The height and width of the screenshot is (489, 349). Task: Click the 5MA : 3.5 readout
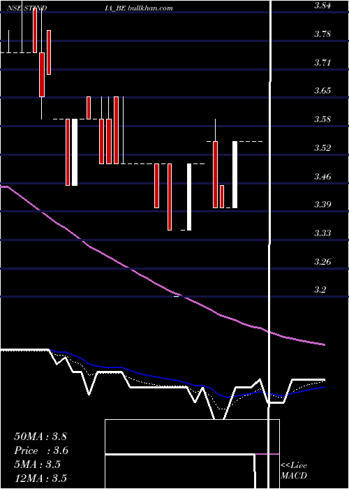[38, 465]
